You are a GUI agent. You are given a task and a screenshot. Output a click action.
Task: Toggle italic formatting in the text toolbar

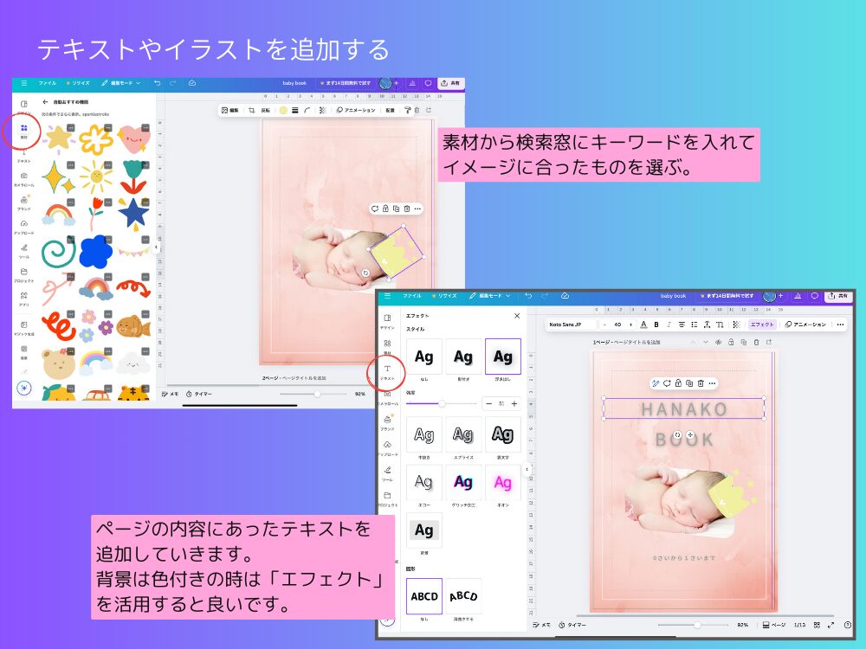[x=669, y=324]
